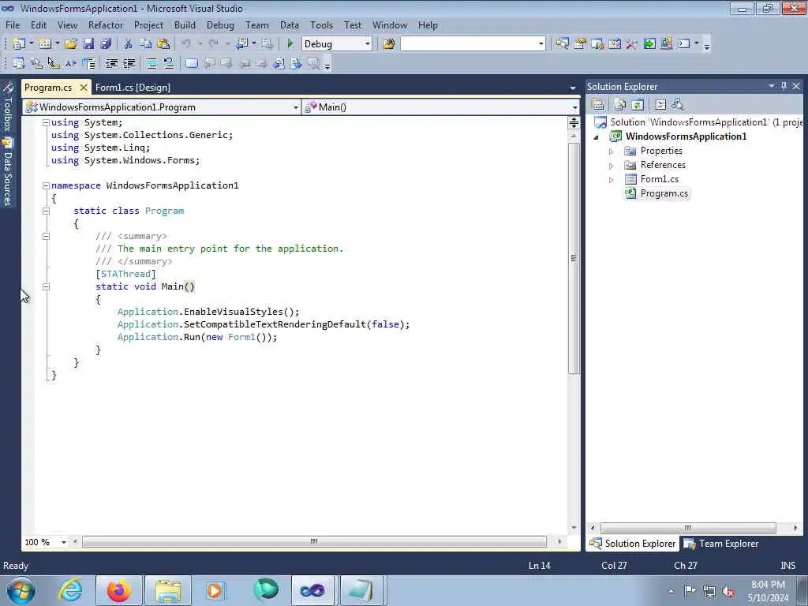Image resolution: width=808 pixels, height=606 pixels.
Task: Open the Tools menu
Action: [x=322, y=24]
